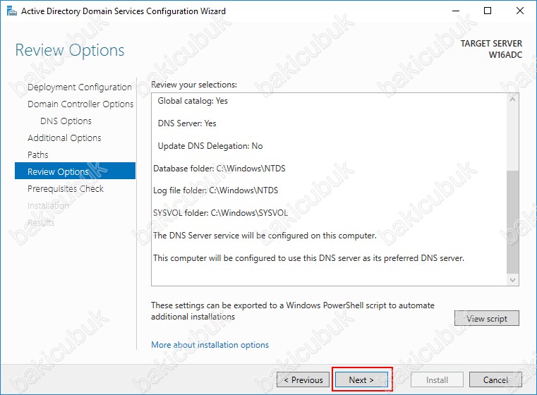Maximize the wizard window
The image size is (537, 395).
click(488, 11)
